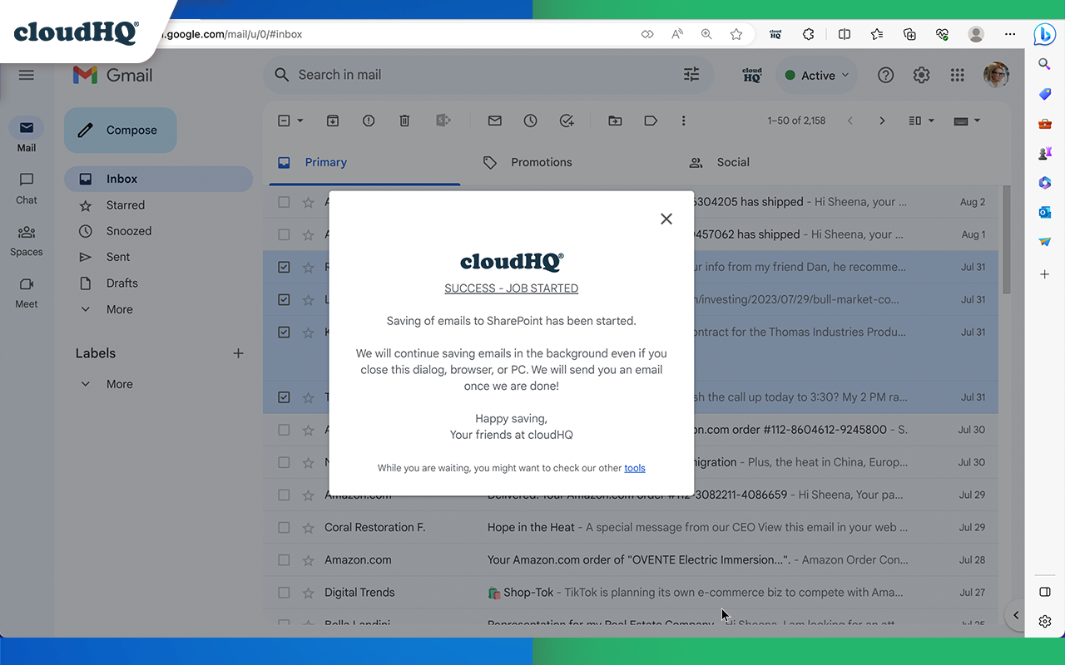The image size is (1065, 665).
Task: Open Bing Copilot sidebar icon
Action: click(x=1045, y=34)
